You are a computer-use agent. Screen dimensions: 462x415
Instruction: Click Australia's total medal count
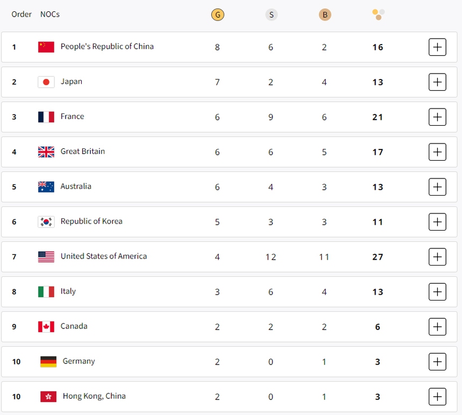click(378, 187)
